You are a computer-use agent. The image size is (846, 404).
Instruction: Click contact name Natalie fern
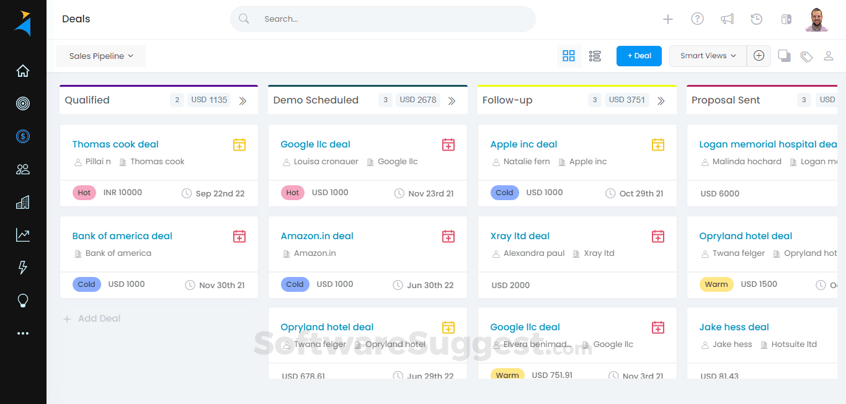coord(527,162)
